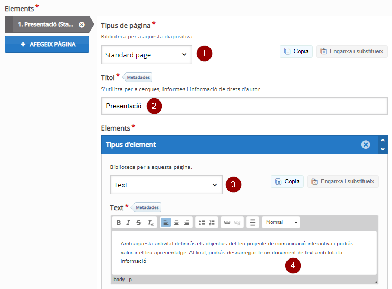Insert a bulleted list

coord(202,223)
